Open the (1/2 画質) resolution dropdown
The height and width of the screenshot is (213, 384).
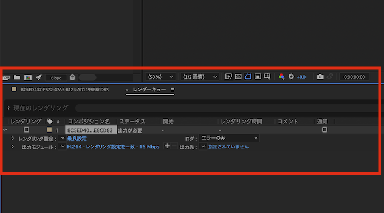click(200, 77)
